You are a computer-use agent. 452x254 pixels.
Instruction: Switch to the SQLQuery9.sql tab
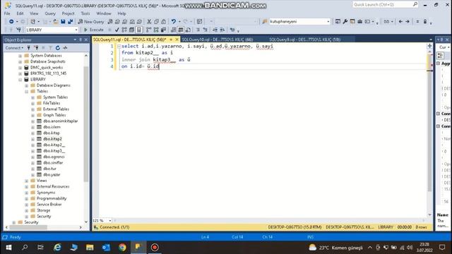(x=304, y=40)
